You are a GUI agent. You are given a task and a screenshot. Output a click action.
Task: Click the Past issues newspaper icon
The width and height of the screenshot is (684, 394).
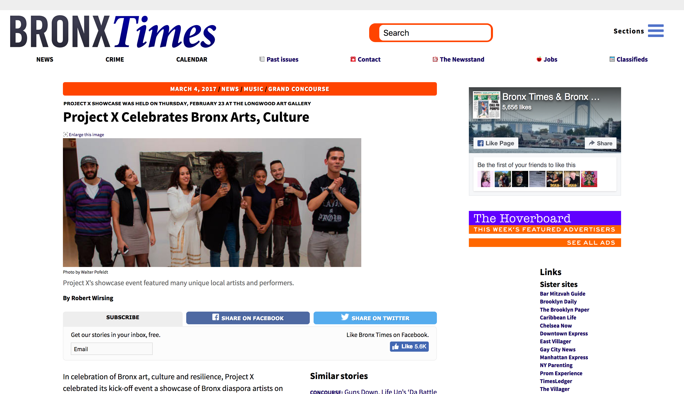(262, 59)
